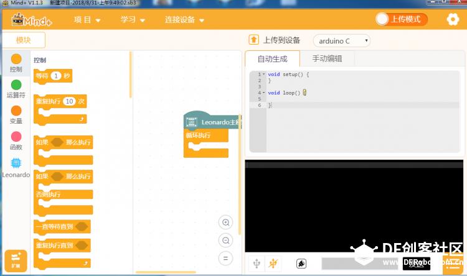Click the board icon on Leonardo主程序 block
This screenshot has width=467, height=276.
(192, 122)
